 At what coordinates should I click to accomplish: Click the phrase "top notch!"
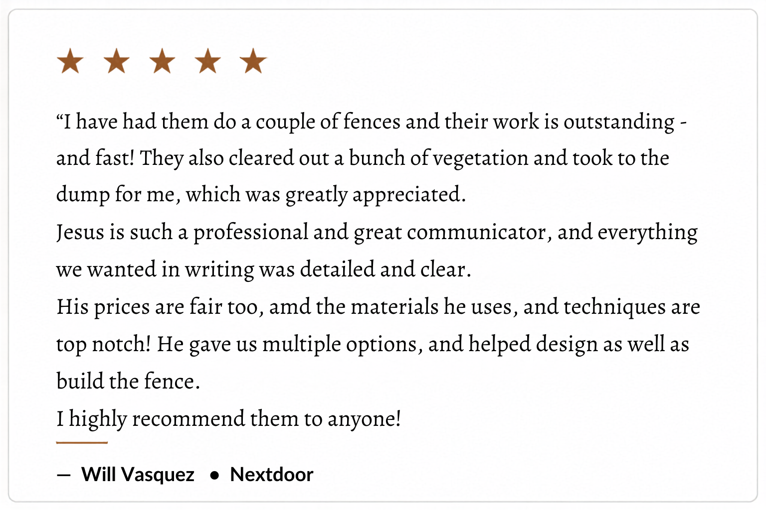pyautogui.click(x=103, y=344)
